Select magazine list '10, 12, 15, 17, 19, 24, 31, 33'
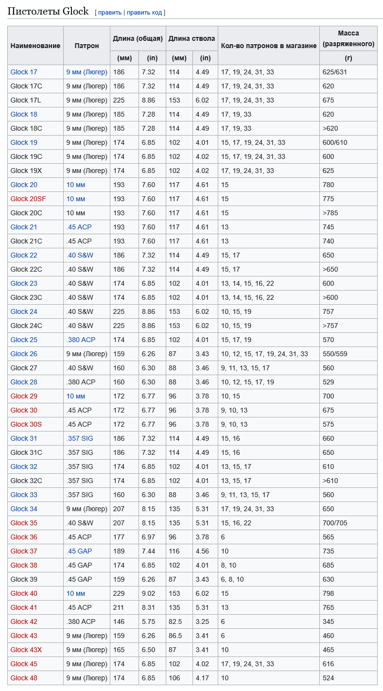Image resolution: width=383 pixels, height=691 pixels. pos(264,354)
